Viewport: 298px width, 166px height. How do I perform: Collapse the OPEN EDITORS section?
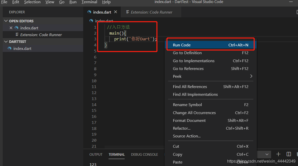click(6, 21)
